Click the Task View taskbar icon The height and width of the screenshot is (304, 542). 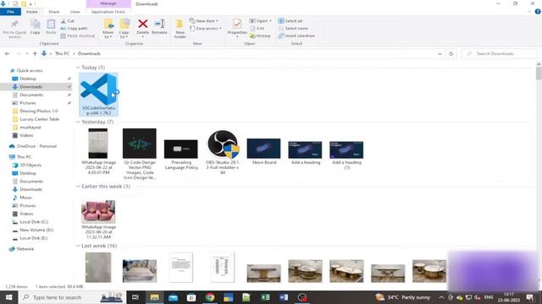click(135, 297)
